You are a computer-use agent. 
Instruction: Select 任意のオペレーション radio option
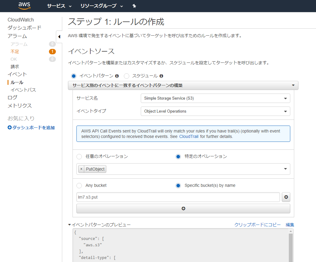click(79, 156)
